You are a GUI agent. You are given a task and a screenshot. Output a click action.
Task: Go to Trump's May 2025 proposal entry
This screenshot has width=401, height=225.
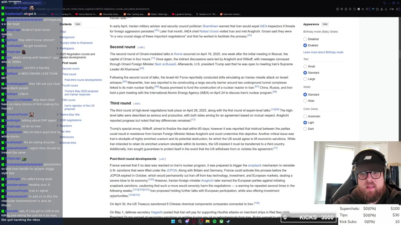click(81, 93)
